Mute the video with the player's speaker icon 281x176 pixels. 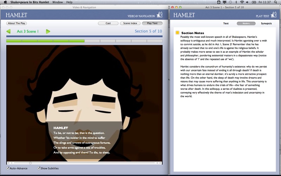coord(8,163)
